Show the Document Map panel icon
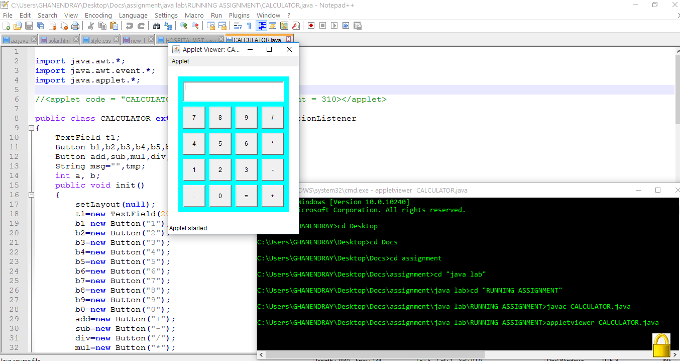The image size is (680, 361). click(284, 26)
